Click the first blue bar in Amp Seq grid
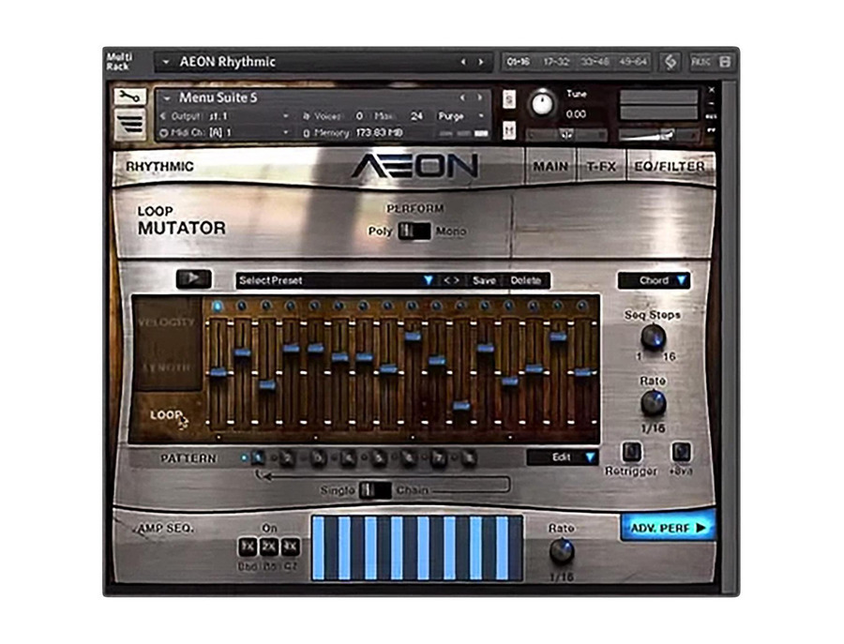Viewport: 844px width, 644px height. coord(318,548)
